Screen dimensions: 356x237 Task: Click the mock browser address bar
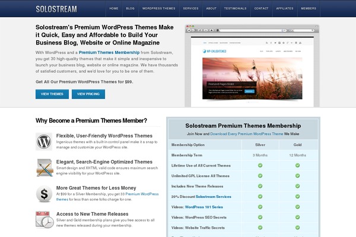[253, 30]
